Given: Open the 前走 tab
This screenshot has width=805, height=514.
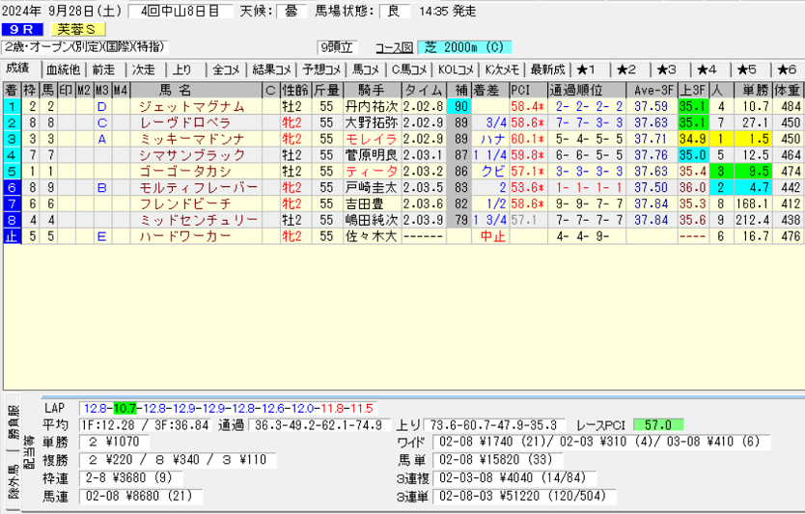Looking at the screenshot, I should pos(103,69).
